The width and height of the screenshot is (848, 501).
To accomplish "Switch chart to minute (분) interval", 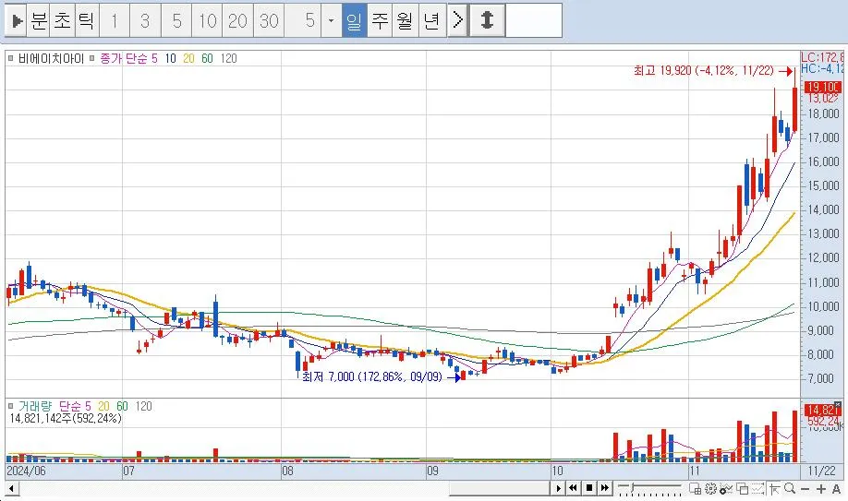I will 39,21.
